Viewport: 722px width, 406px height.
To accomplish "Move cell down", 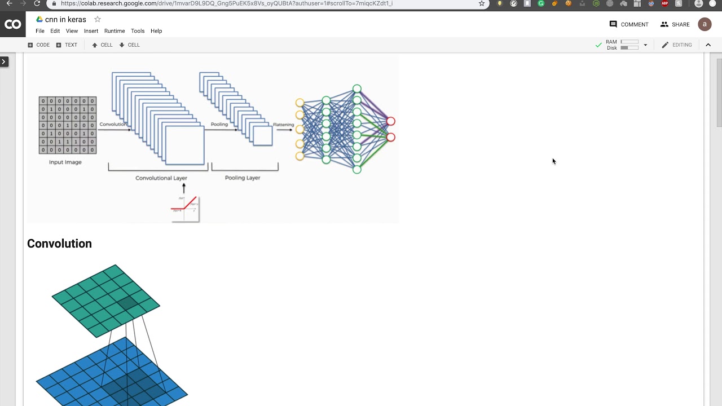I will [129, 45].
